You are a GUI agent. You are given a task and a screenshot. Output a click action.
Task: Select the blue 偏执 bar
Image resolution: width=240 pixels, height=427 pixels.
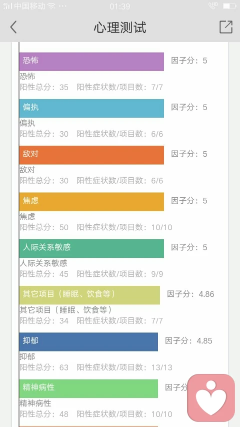(x=91, y=109)
